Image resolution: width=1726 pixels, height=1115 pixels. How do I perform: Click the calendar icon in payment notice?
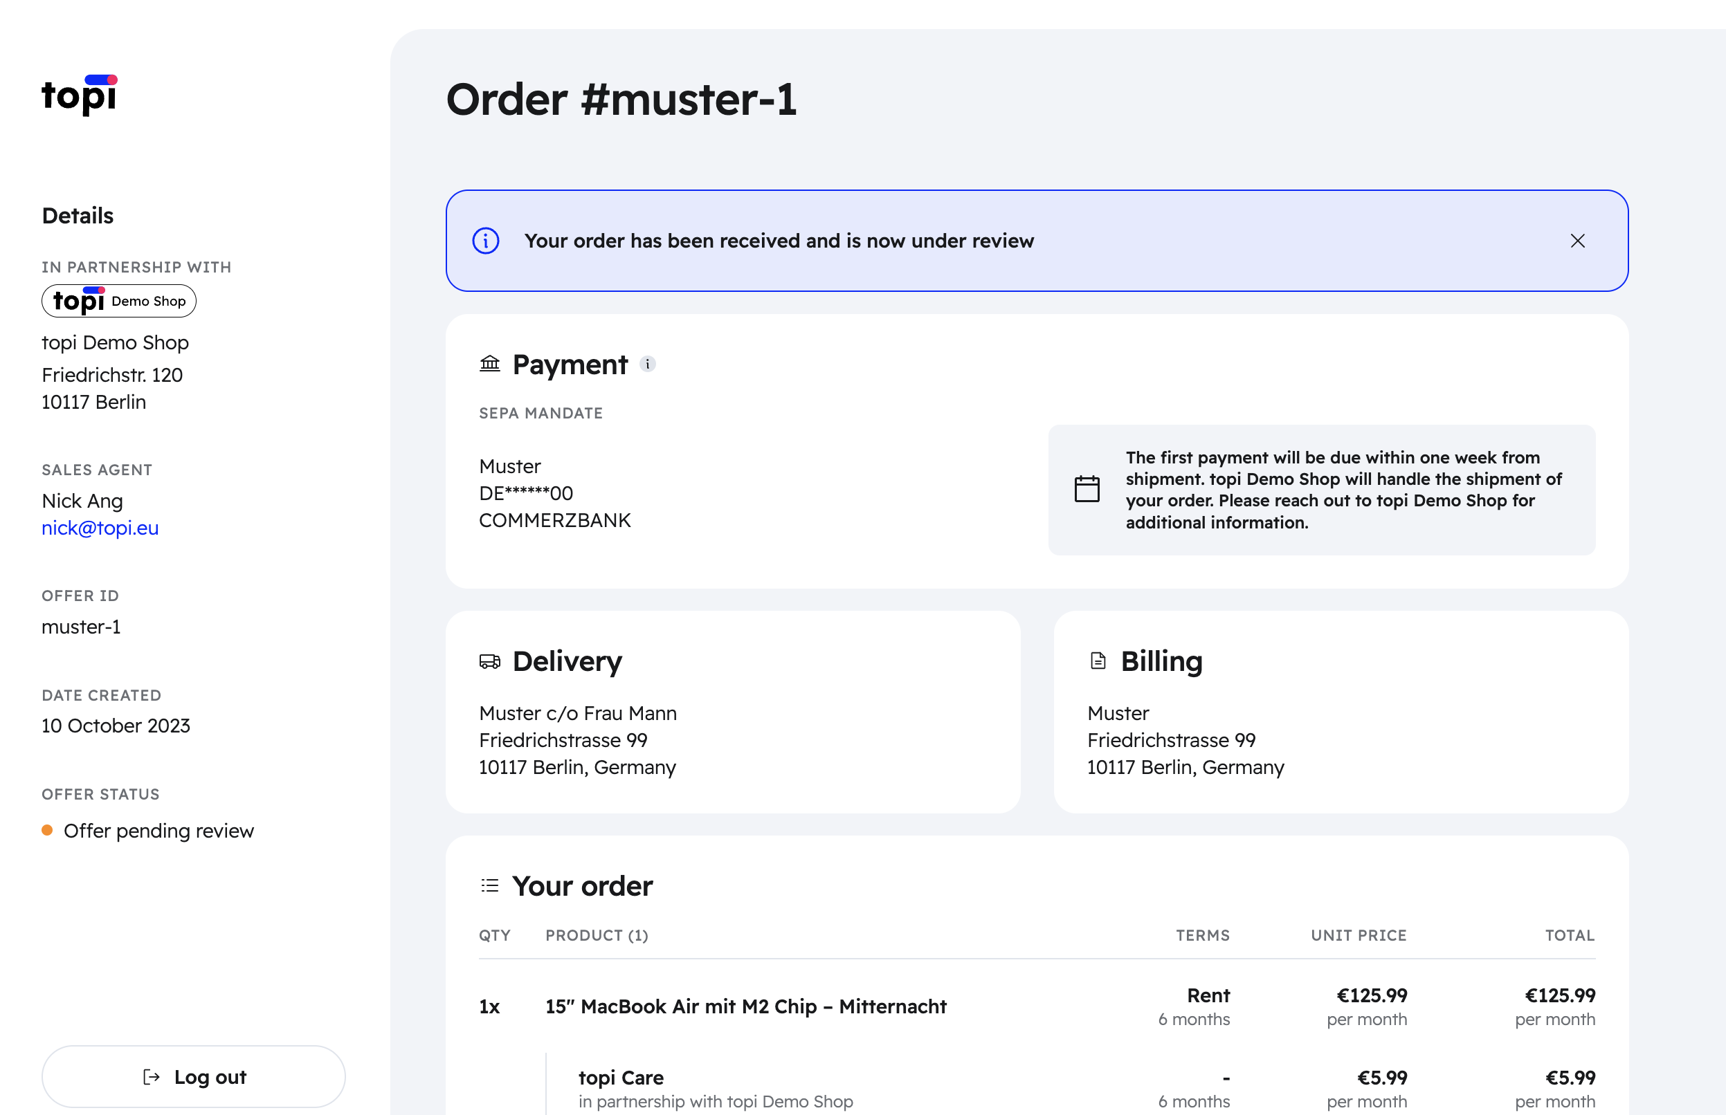coord(1086,489)
